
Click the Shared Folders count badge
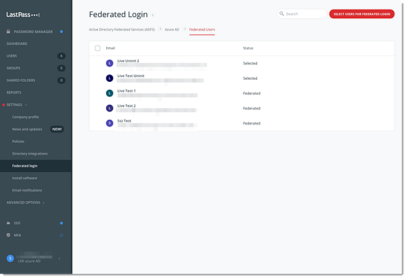[x=62, y=80]
